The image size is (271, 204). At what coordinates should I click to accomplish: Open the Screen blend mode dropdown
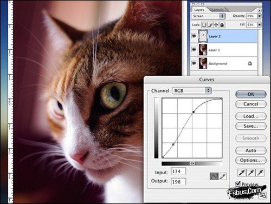coord(208,16)
